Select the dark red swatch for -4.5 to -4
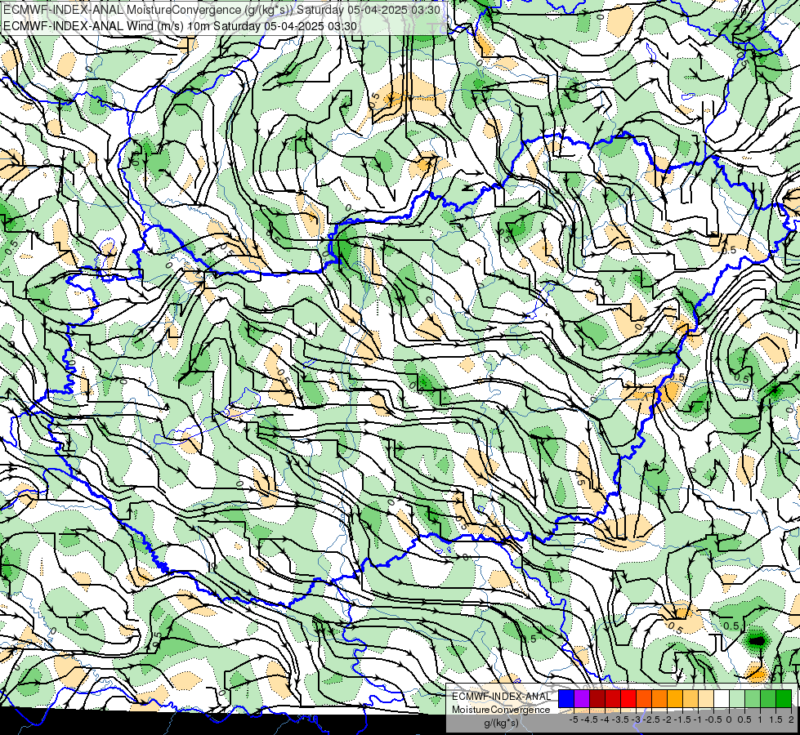800x735 pixels. click(x=597, y=699)
